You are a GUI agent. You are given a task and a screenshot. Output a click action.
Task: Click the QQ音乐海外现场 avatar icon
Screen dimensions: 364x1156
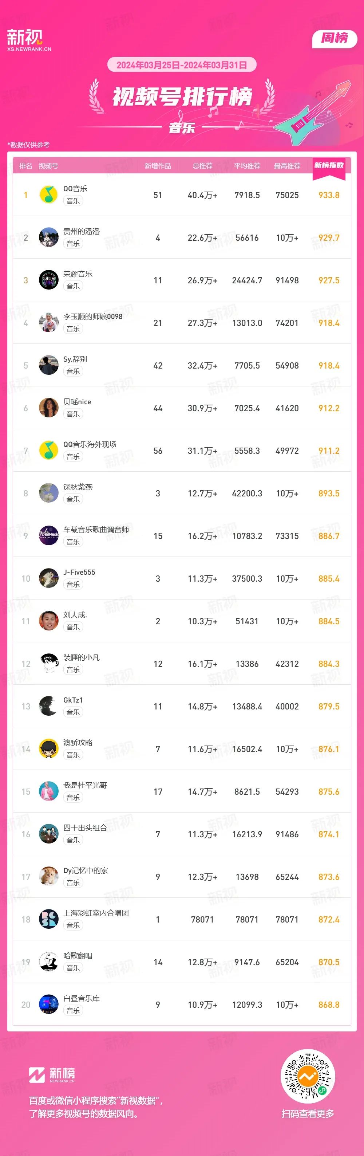[48, 451]
